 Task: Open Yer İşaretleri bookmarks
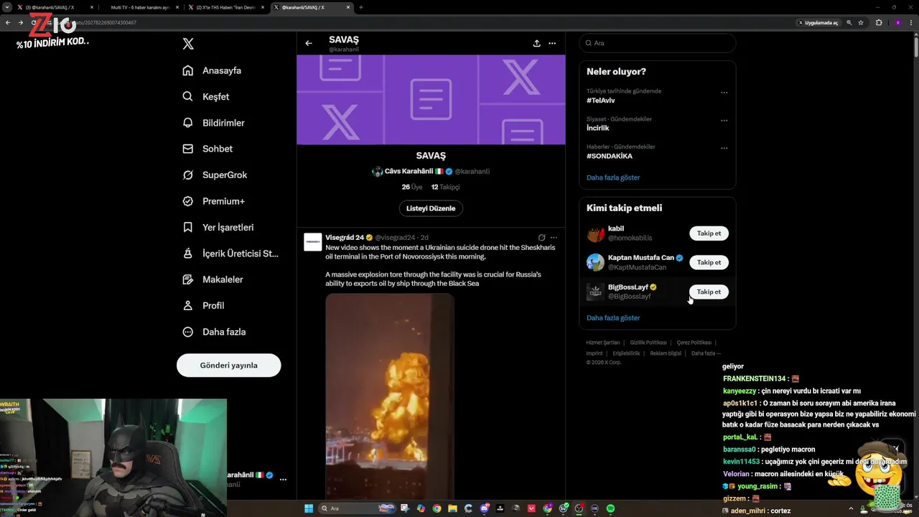[x=218, y=227]
